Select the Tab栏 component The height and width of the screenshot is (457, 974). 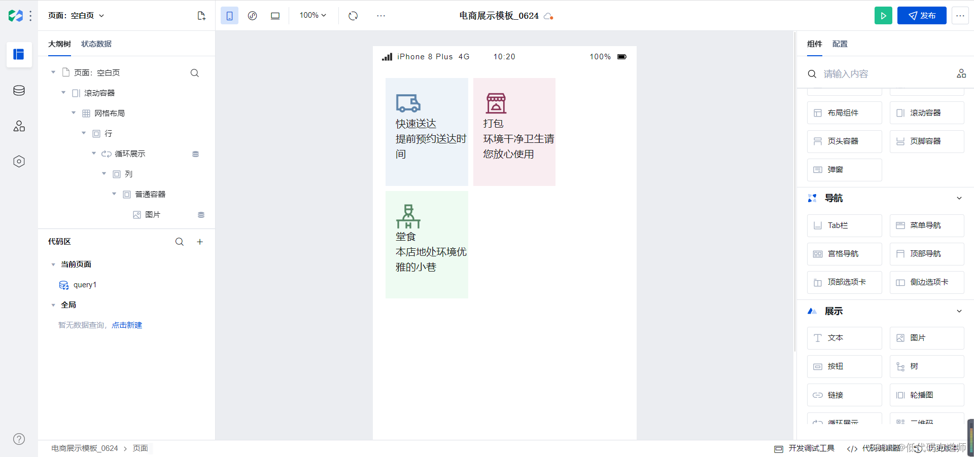tap(845, 225)
